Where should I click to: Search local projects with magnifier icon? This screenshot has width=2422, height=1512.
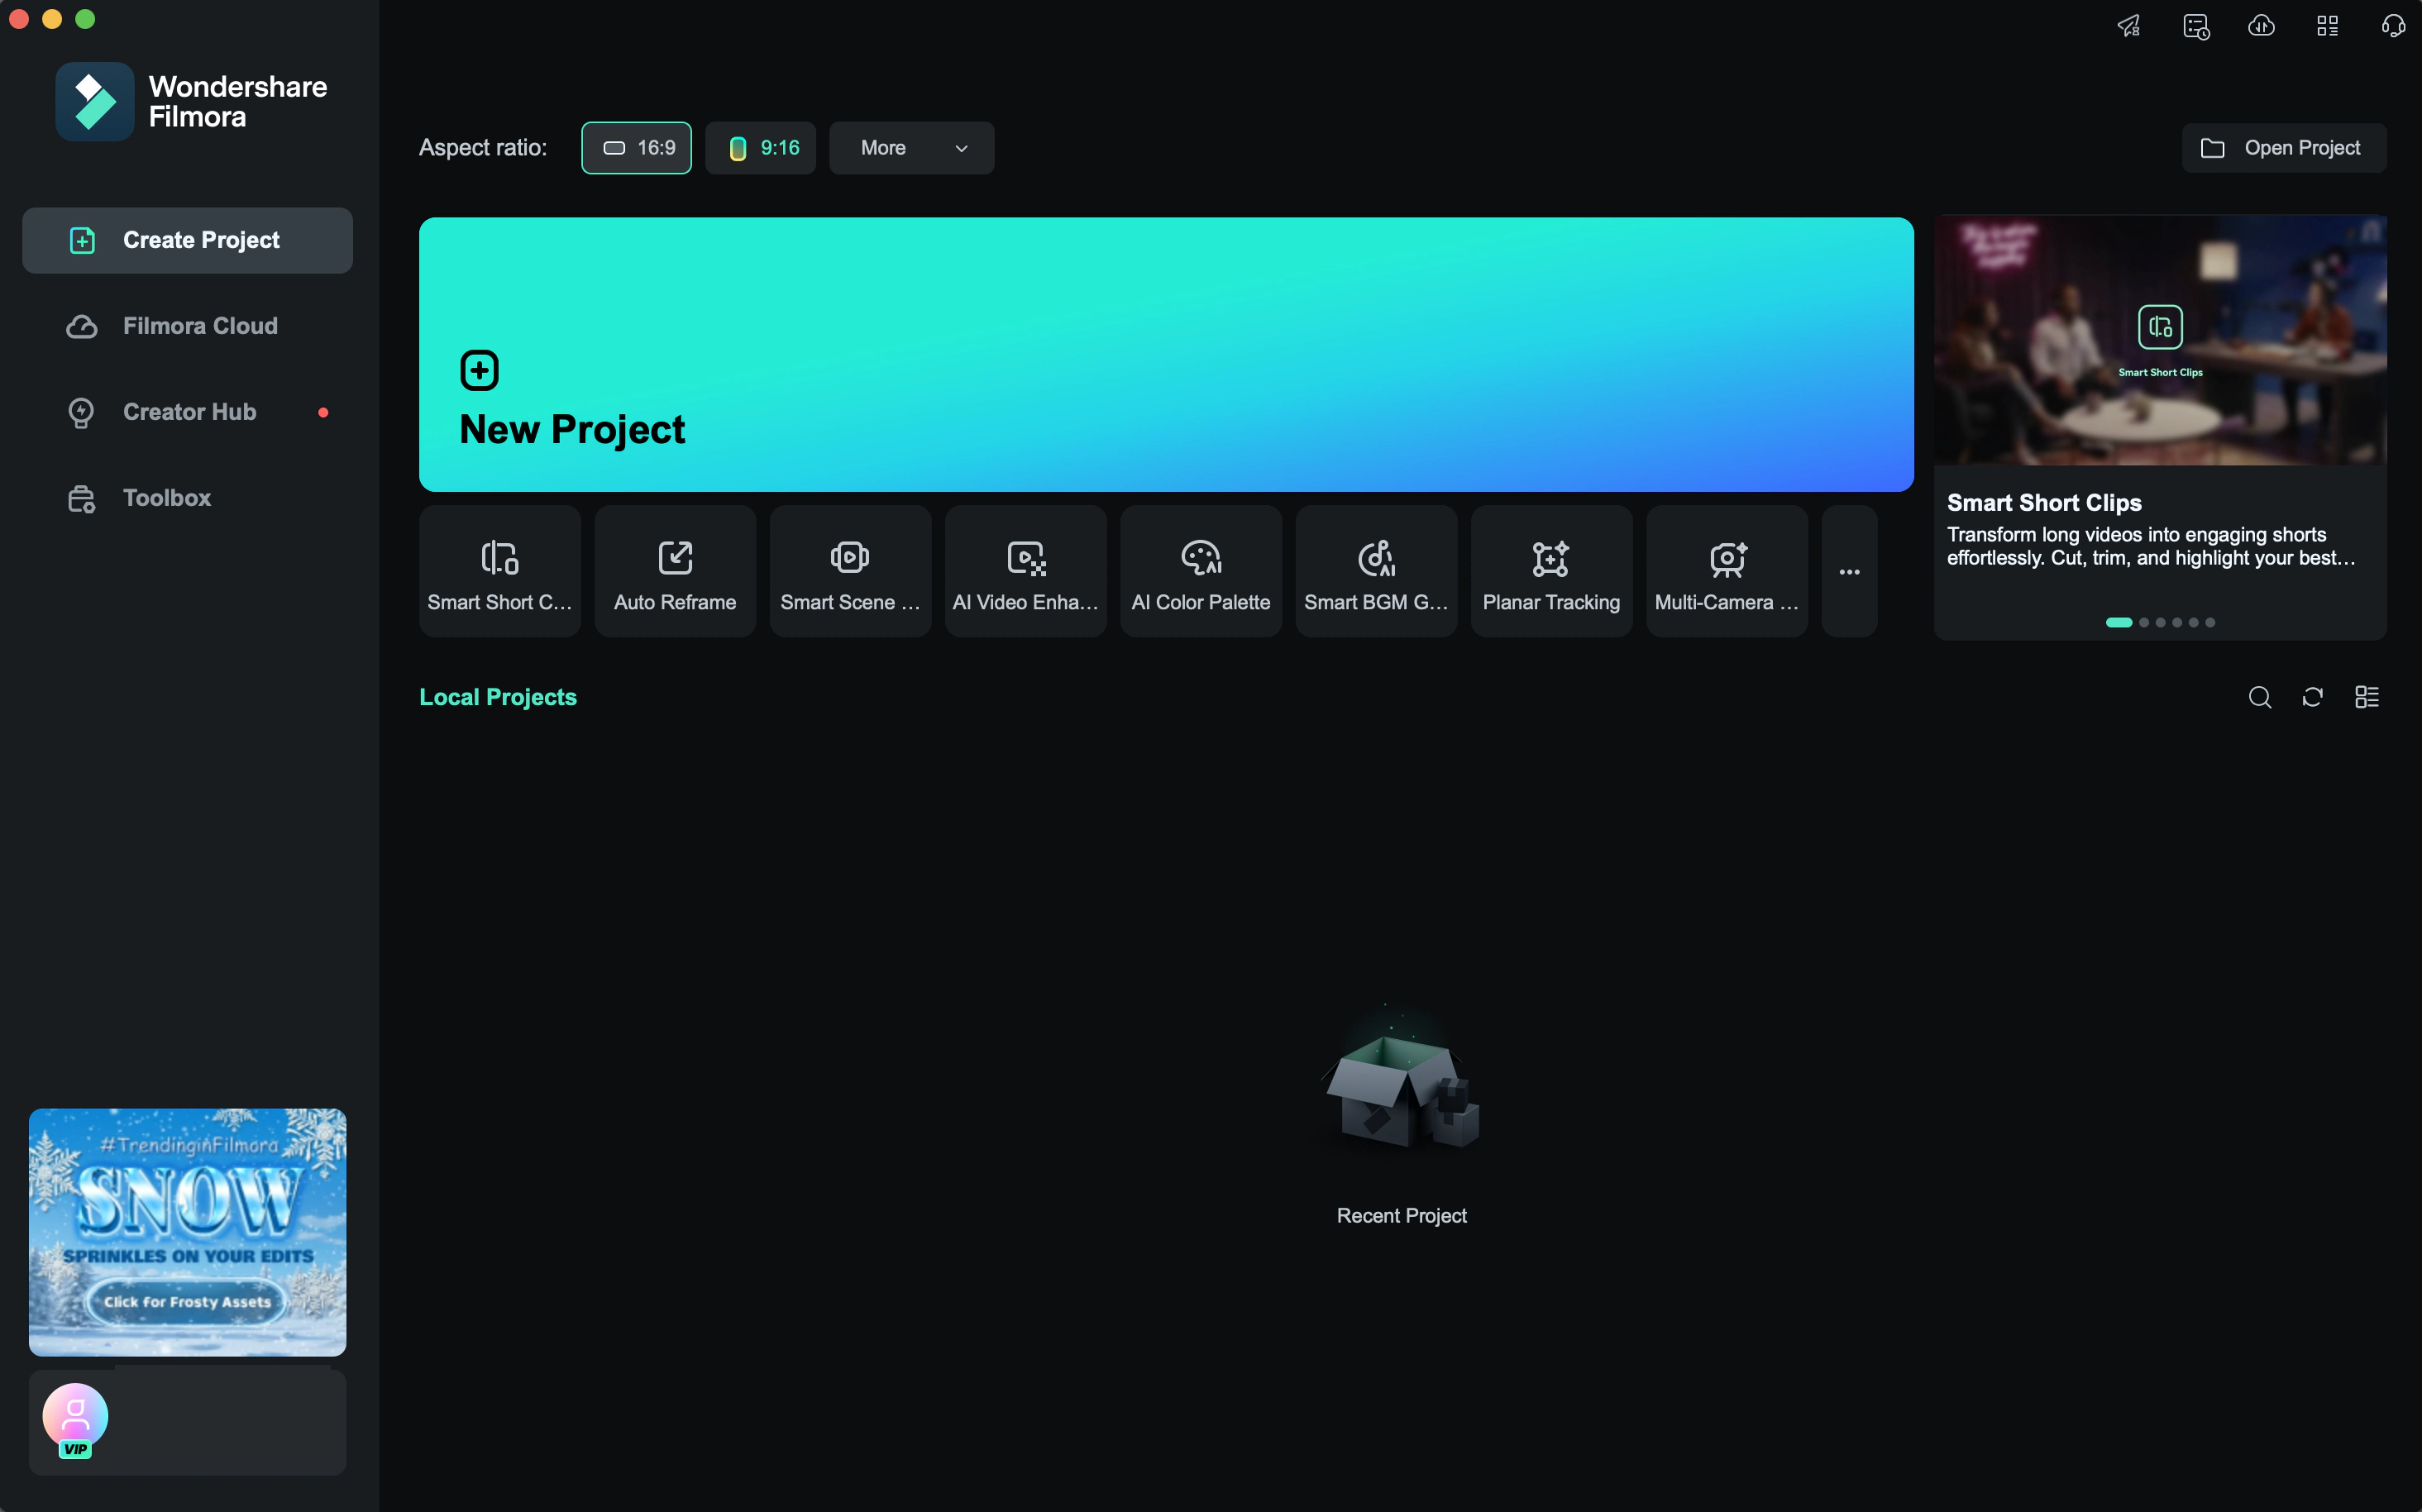coord(2259,697)
